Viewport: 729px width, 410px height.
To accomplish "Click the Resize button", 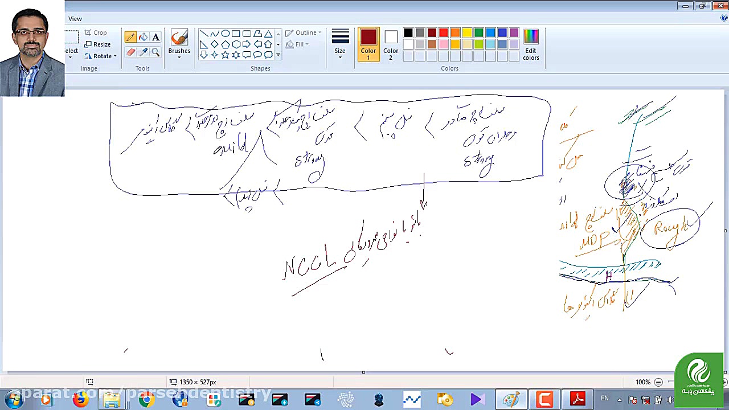I will tap(97, 44).
